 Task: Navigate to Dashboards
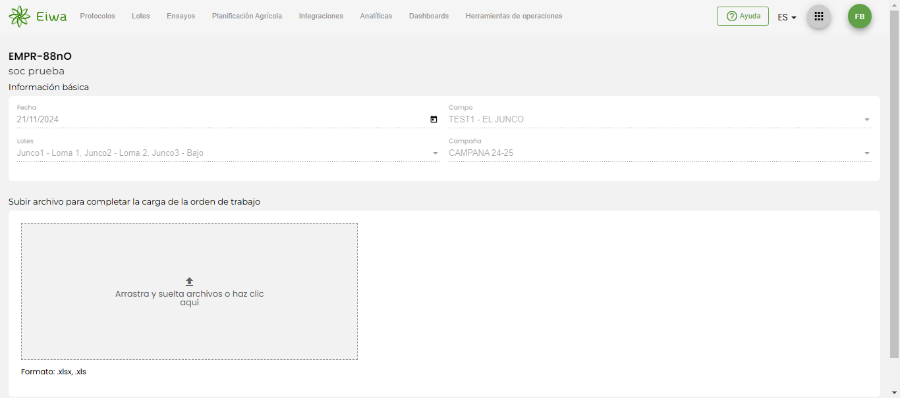pos(428,16)
